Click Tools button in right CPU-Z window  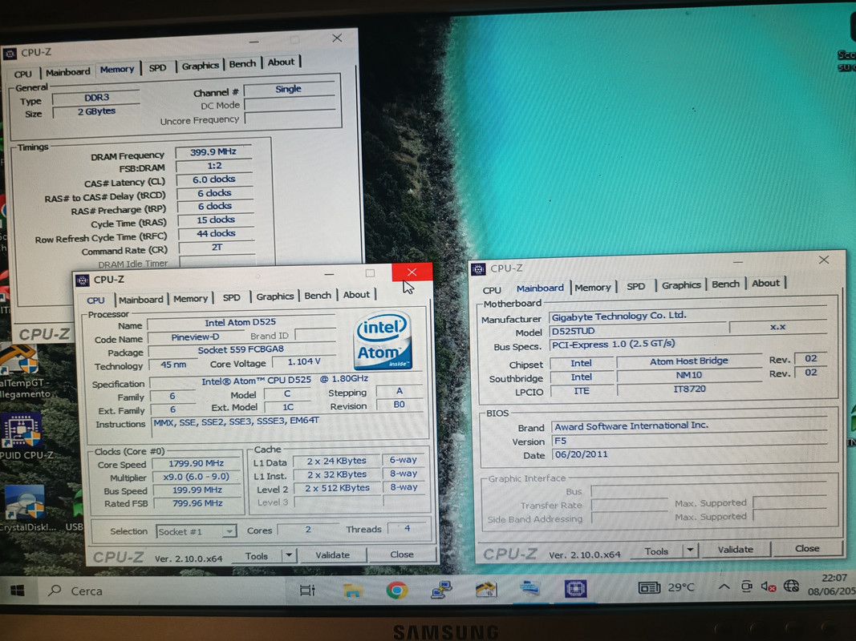[x=656, y=551]
